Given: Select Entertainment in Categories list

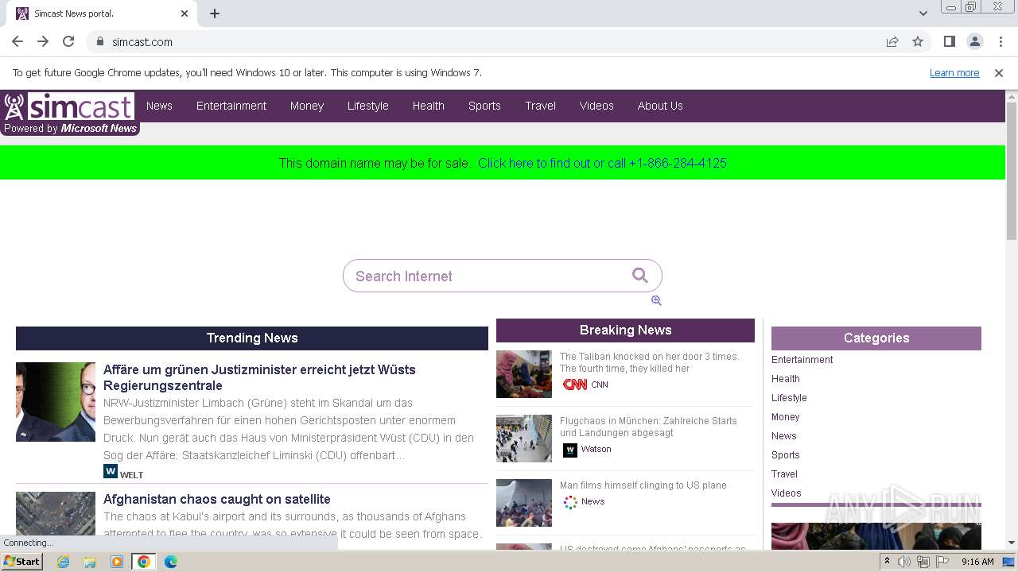Looking at the screenshot, I should tap(802, 360).
